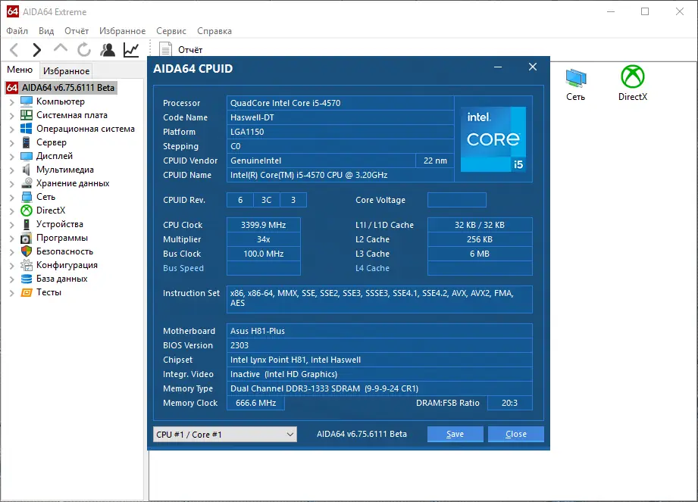Close CPUID dialog with X button
Viewport: 698px width, 502px height.
532,67
